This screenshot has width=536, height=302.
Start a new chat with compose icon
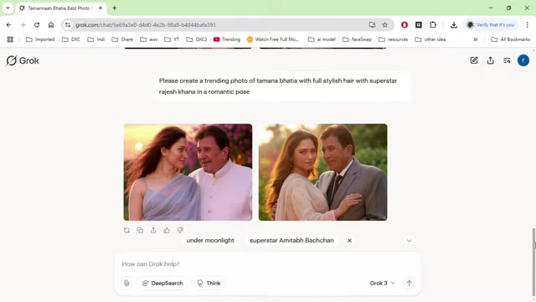[474, 60]
